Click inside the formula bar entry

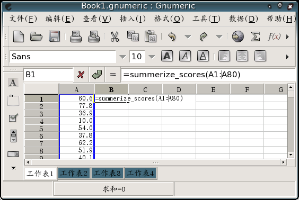point(208,75)
